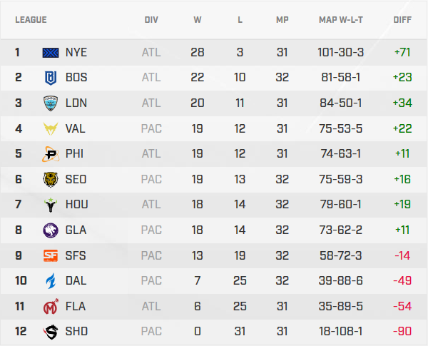
Task: Click the SFS team logo icon
Action: click(51, 255)
